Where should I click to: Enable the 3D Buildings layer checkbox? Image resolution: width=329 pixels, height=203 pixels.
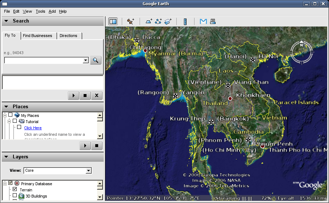point(15,195)
